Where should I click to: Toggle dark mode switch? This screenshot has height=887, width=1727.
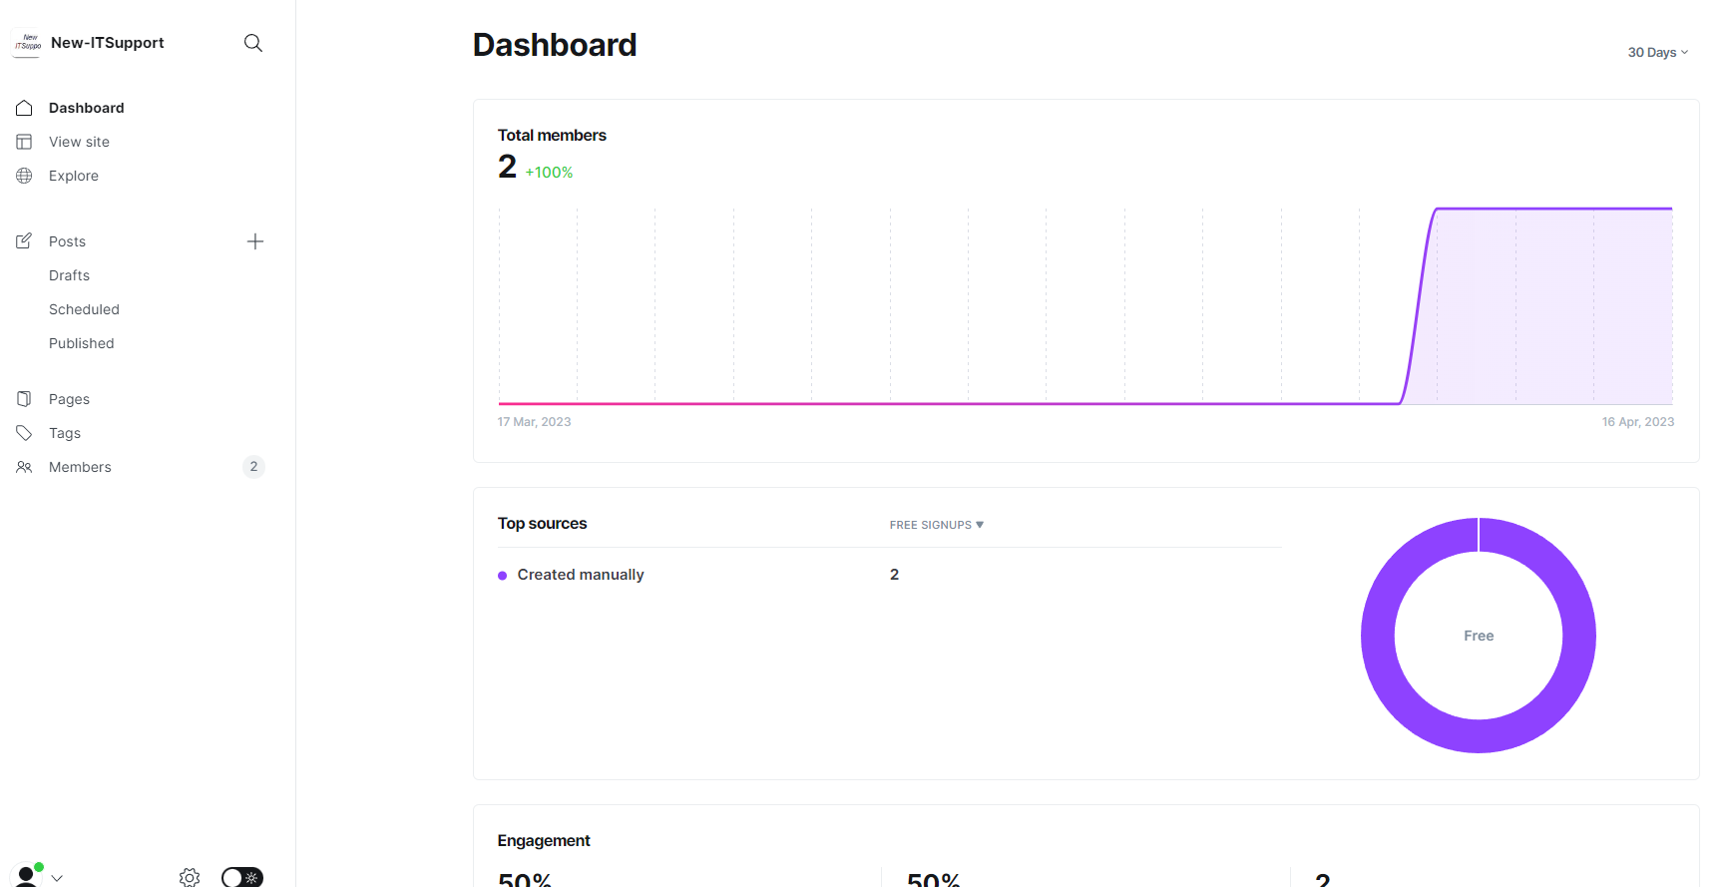pyautogui.click(x=242, y=877)
